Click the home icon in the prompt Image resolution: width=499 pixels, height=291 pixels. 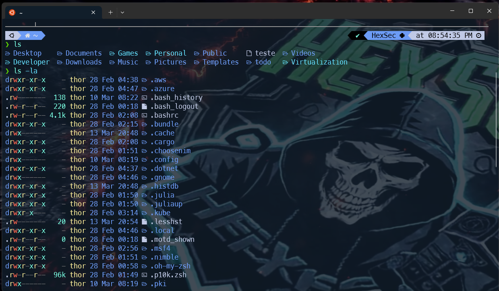[28, 35]
